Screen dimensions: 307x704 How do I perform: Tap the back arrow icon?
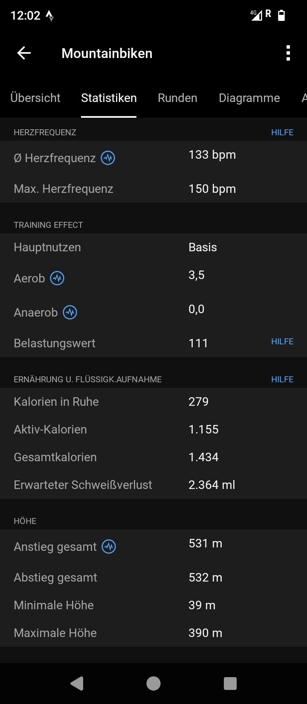click(x=24, y=53)
